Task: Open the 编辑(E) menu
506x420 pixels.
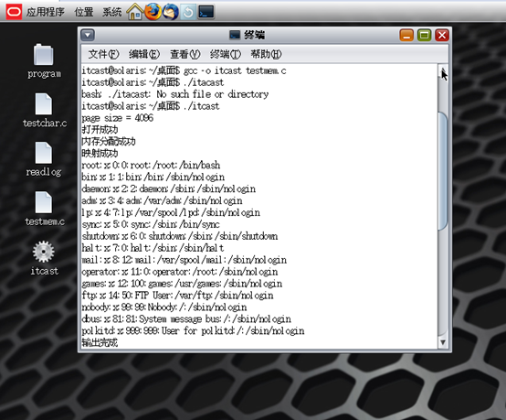Action: pos(144,54)
